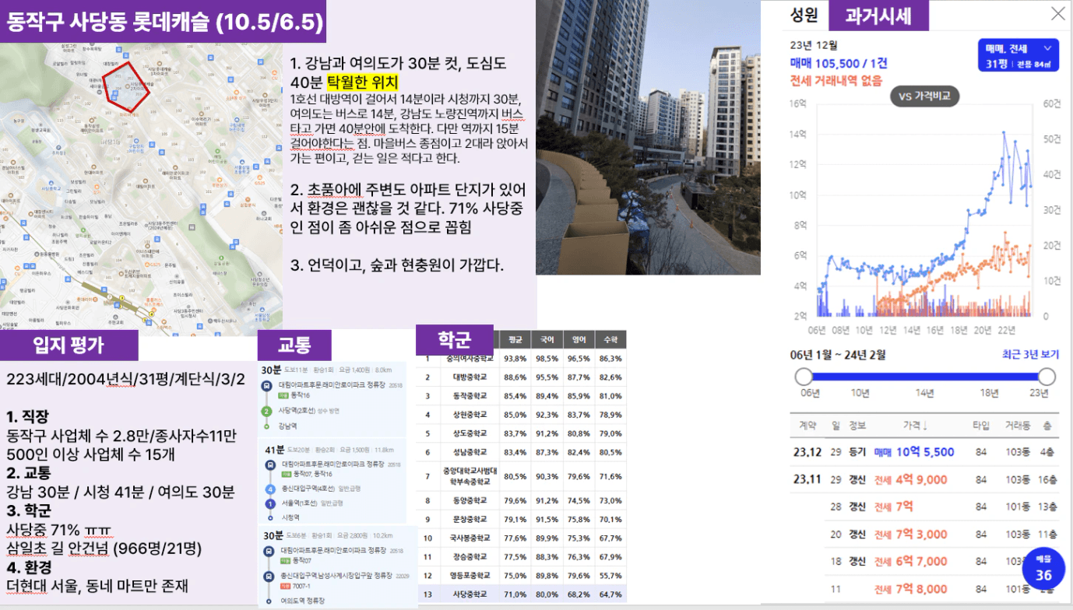Click the 사당동 map image
The image size is (1073, 610).
coord(141,189)
